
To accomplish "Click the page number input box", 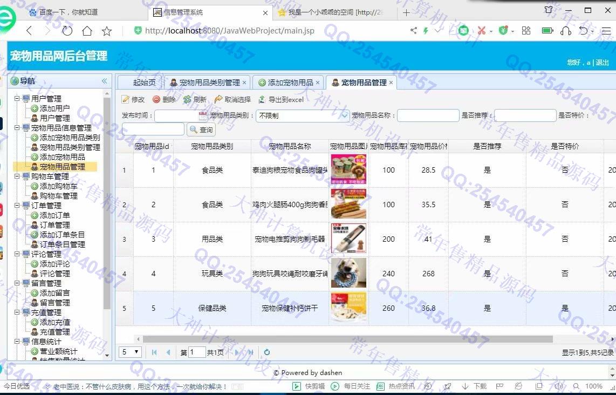I will 197,352.
